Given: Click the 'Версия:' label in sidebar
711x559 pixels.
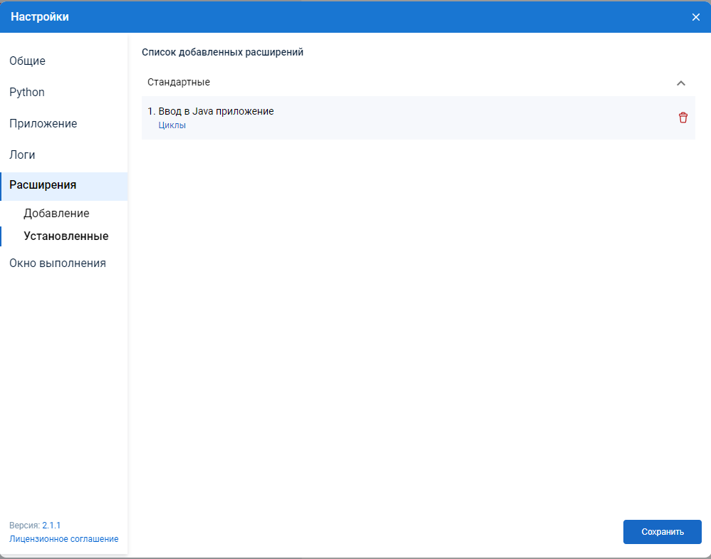Looking at the screenshot, I should (24, 526).
